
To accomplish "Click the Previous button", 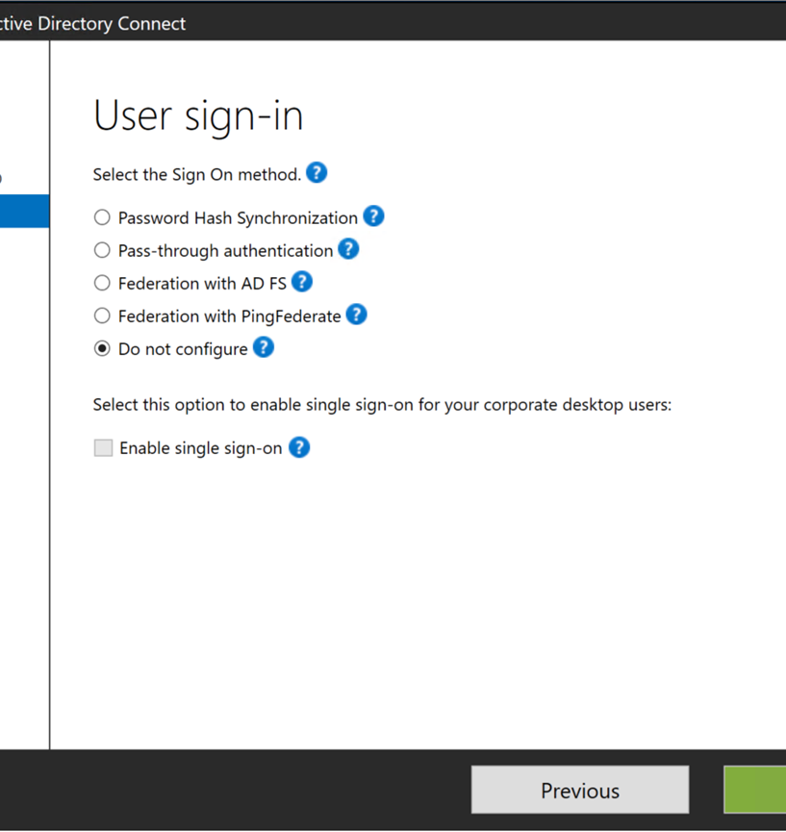I will [579, 790].
